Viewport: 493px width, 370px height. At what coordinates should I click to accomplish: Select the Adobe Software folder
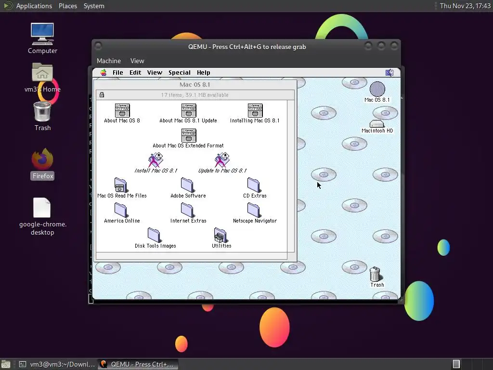pos(187,185)
